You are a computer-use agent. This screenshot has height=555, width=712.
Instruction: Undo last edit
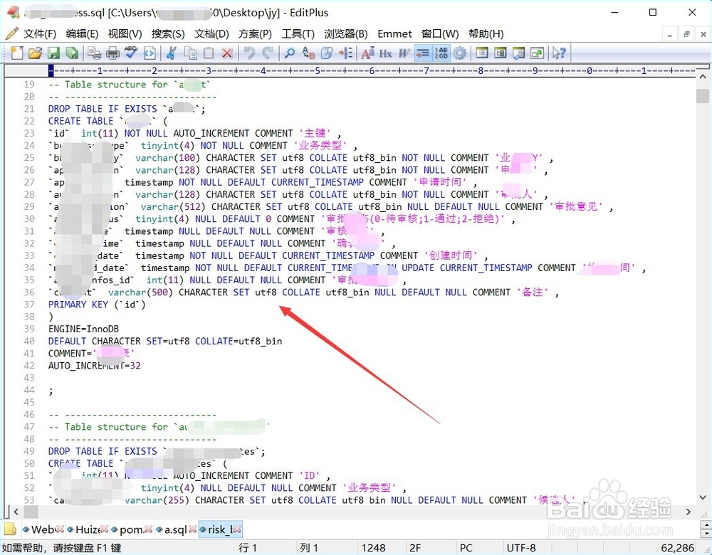[x=249, y=53]
